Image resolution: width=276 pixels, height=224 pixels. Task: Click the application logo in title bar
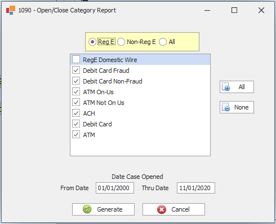(x=11, y=10)
